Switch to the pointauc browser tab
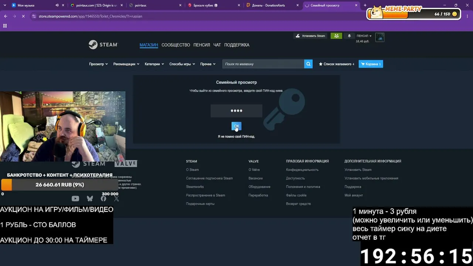Viewport: 473px width, 266px height. pos(155,5)
